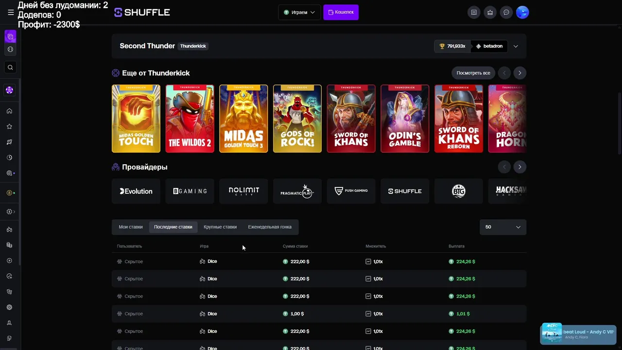Open recent games clock icon
Image resolution: width=622 pixels, height=350 pixels.
click(x=9, y=157)
